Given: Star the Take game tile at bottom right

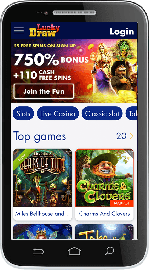Looking at the screenshot, I should [x=130, y=227].
